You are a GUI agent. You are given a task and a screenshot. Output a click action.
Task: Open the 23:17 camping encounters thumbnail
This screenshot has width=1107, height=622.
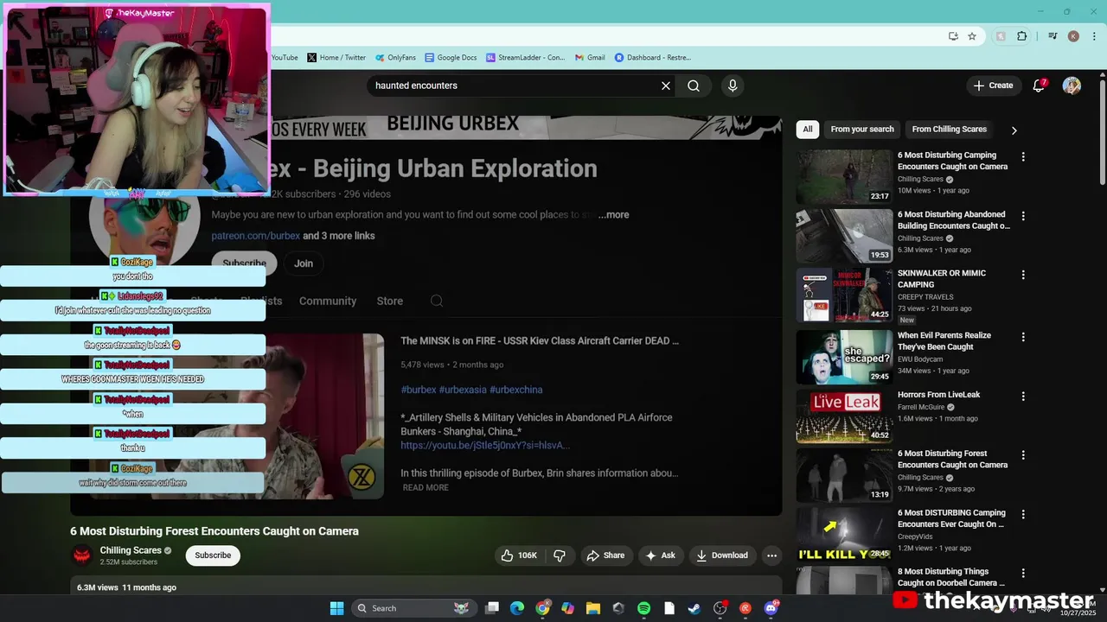click(844, 176)
